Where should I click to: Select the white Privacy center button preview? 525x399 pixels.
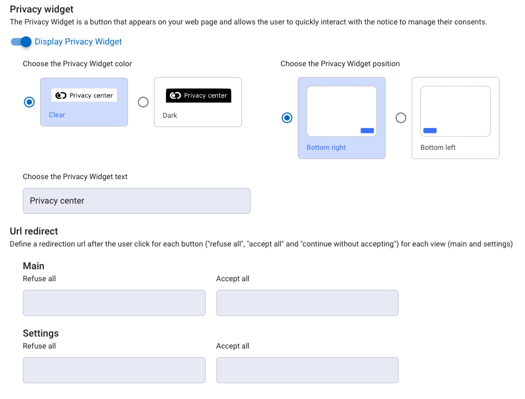coord(84,95)
